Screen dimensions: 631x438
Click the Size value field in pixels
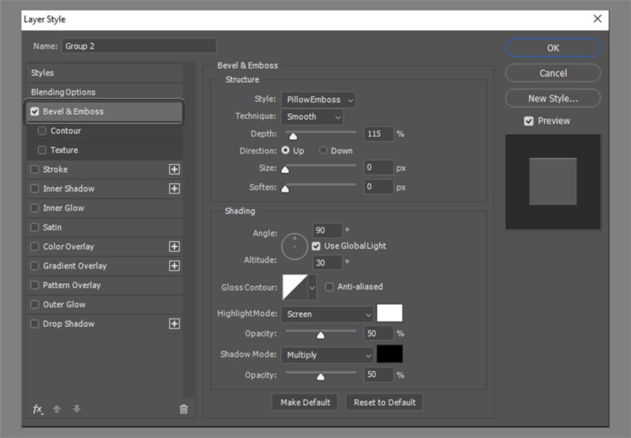(379, 167)
